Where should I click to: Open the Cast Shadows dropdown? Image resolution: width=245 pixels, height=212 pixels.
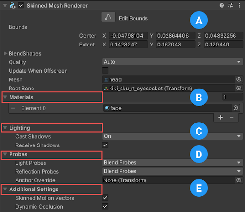tap(172, 136)
